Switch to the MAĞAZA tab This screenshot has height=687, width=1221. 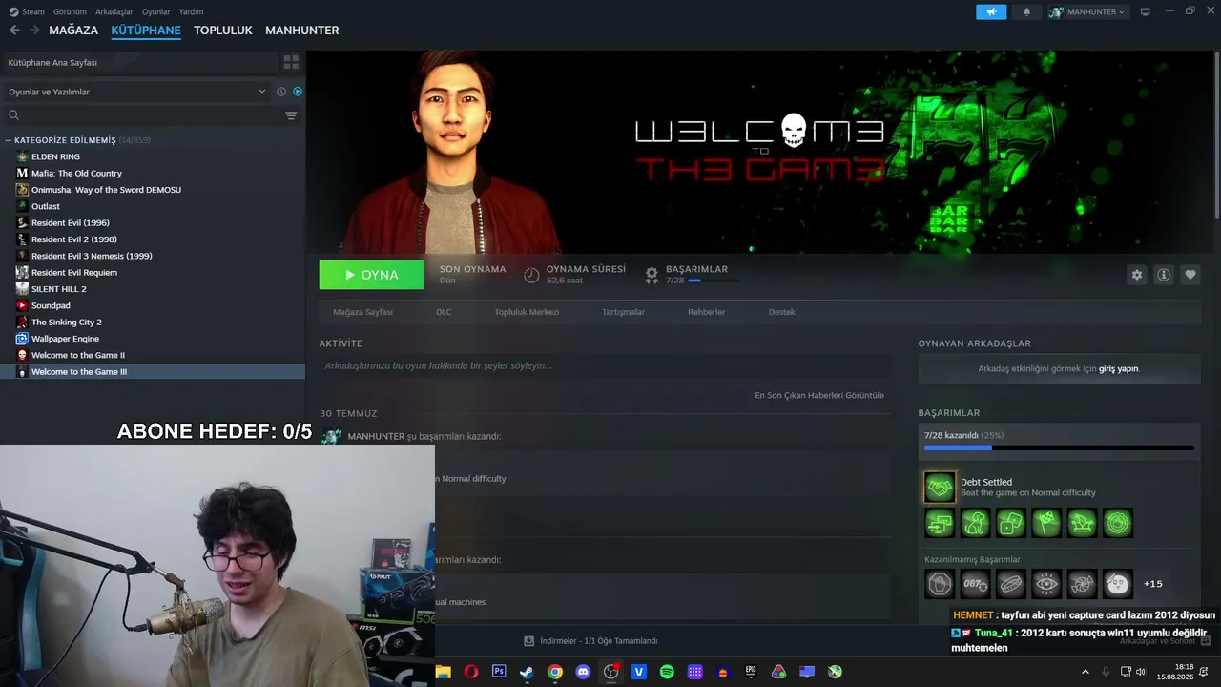click(x=73, y=31)
